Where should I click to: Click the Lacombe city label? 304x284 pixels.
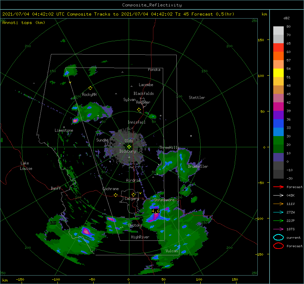click(146, 85)
